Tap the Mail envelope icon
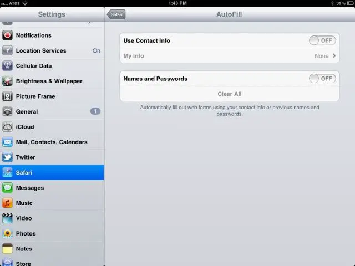 (7, 142)
